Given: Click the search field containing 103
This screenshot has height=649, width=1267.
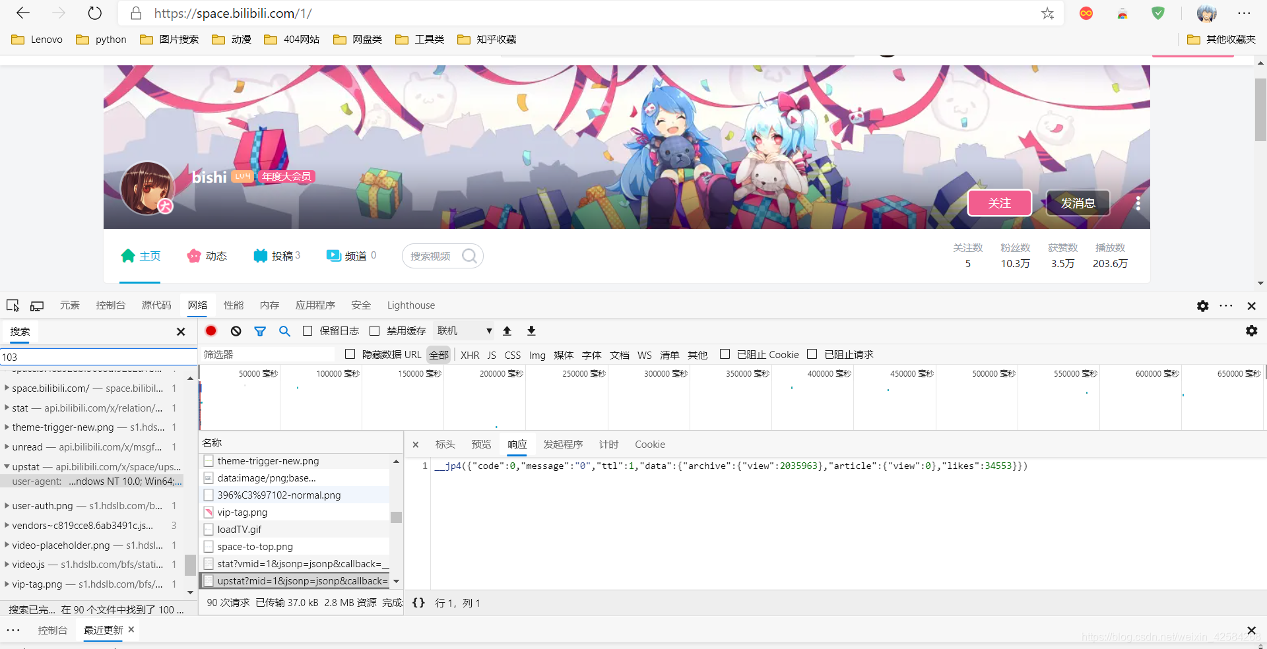Looking at the screenshot, I should coord(98,357).
